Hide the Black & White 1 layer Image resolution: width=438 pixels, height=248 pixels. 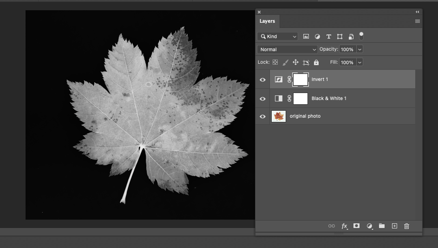tap(262, 99)
